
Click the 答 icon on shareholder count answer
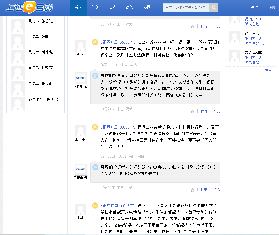95,167
